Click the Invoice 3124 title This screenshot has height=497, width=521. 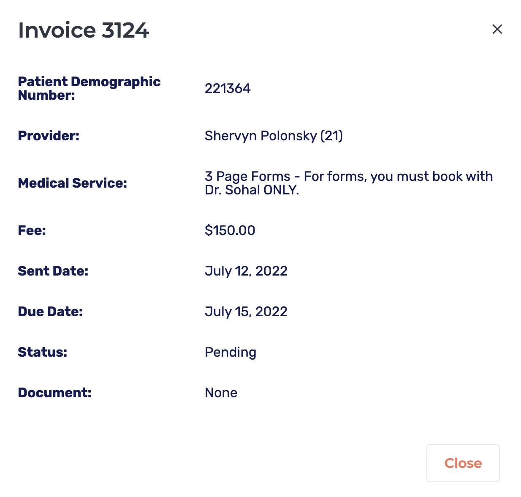point(83,30)
